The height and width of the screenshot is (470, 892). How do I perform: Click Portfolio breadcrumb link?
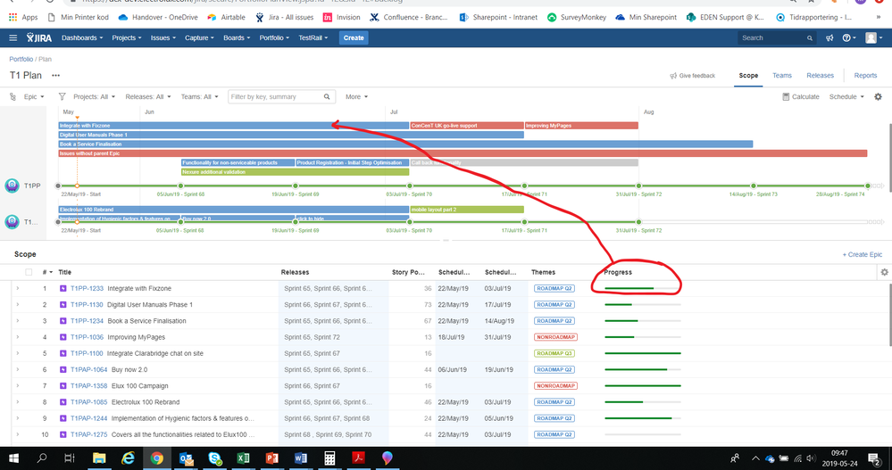pyautogui.click(x=21, y=59)
